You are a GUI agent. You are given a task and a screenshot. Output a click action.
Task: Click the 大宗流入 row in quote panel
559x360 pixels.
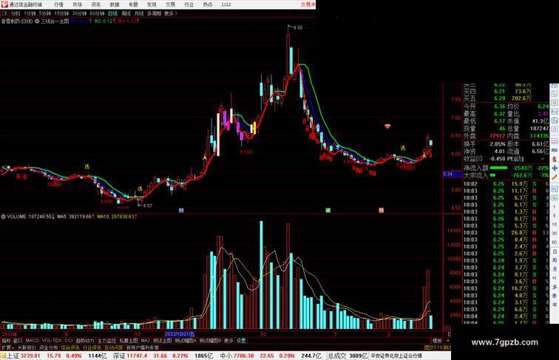tap(507, 175)
